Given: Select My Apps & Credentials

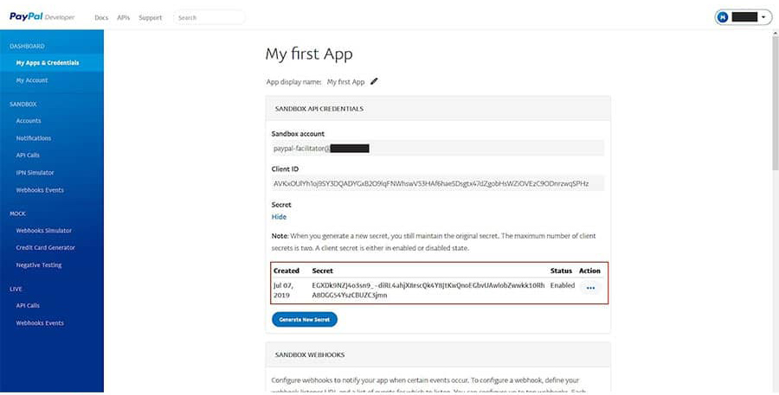Looking at the screenshot, I should click(48, 63).
